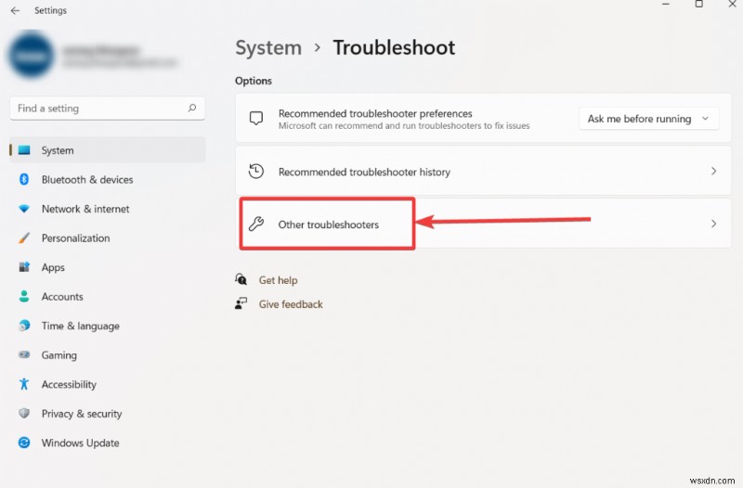Click the Accounts person icon
Screen dimensions: 743x488
(x=24, y=296)
